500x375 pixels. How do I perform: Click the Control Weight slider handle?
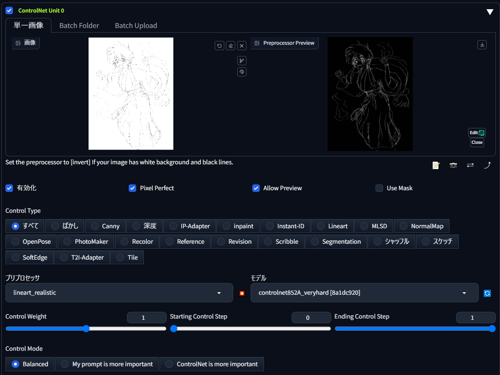point(86,329)
